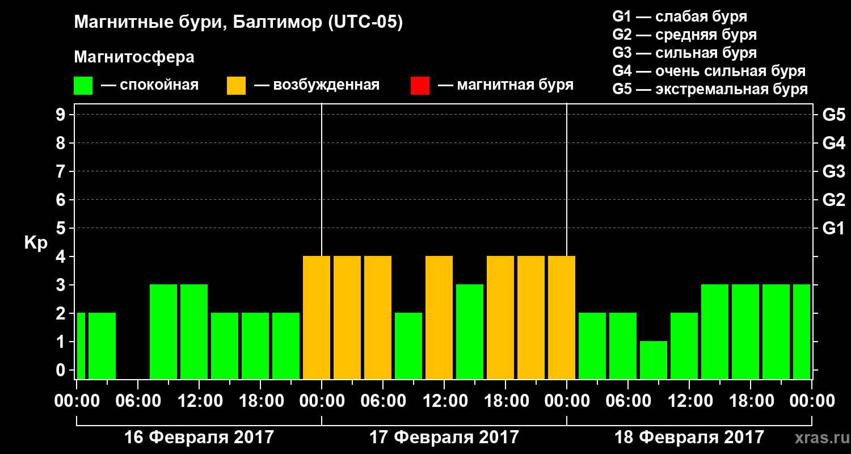Click the green 'спокойная' legend swatch
This screenshot has width=851, height=454.
coord(83,86)
